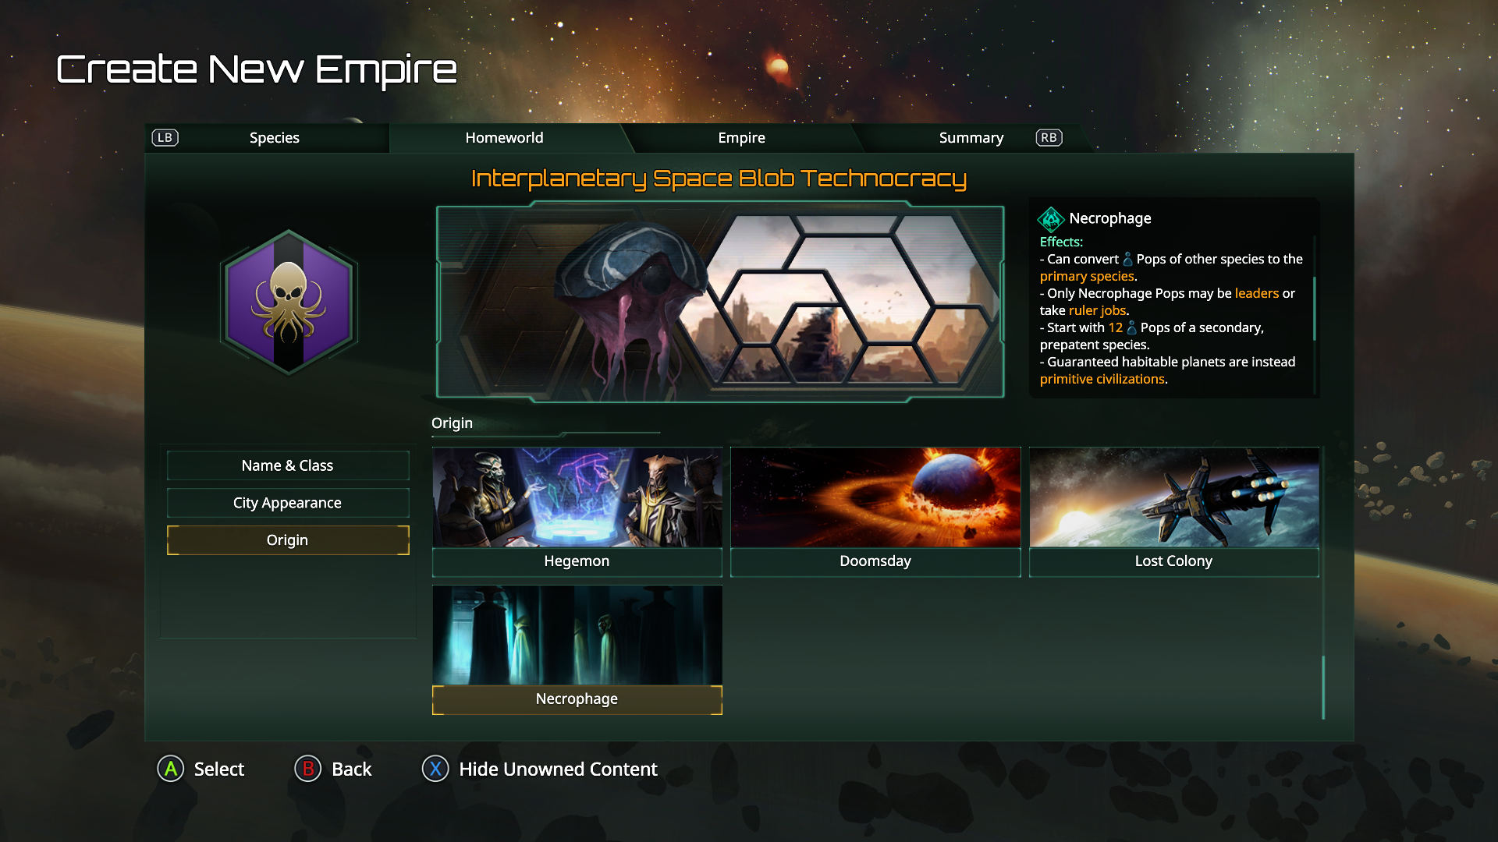Screen dimensions: 1498x842
Task: Click the species portrait homeworld banner
Action: coord(719,302)
